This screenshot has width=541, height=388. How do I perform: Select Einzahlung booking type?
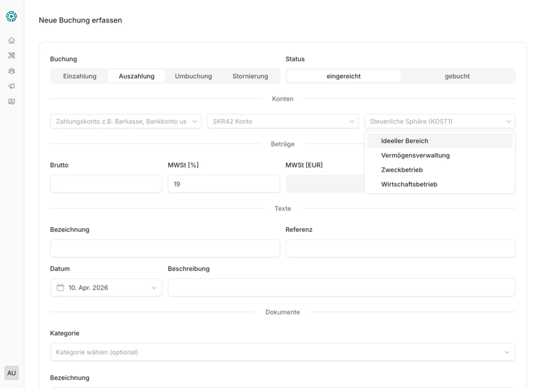tap(80, 76)
